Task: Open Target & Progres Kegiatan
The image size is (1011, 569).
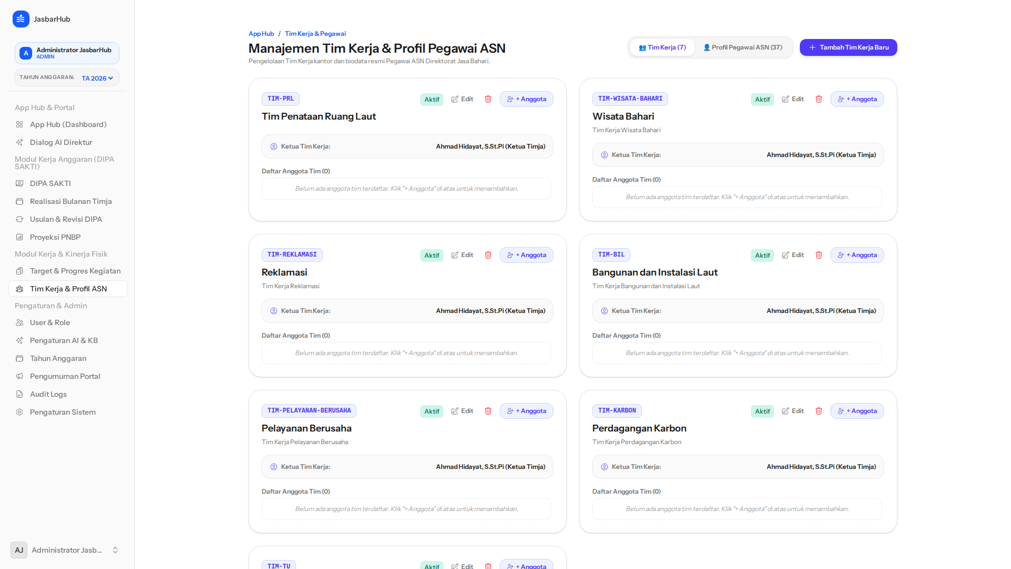Action: pyautogui.click(x=68, y=271)
